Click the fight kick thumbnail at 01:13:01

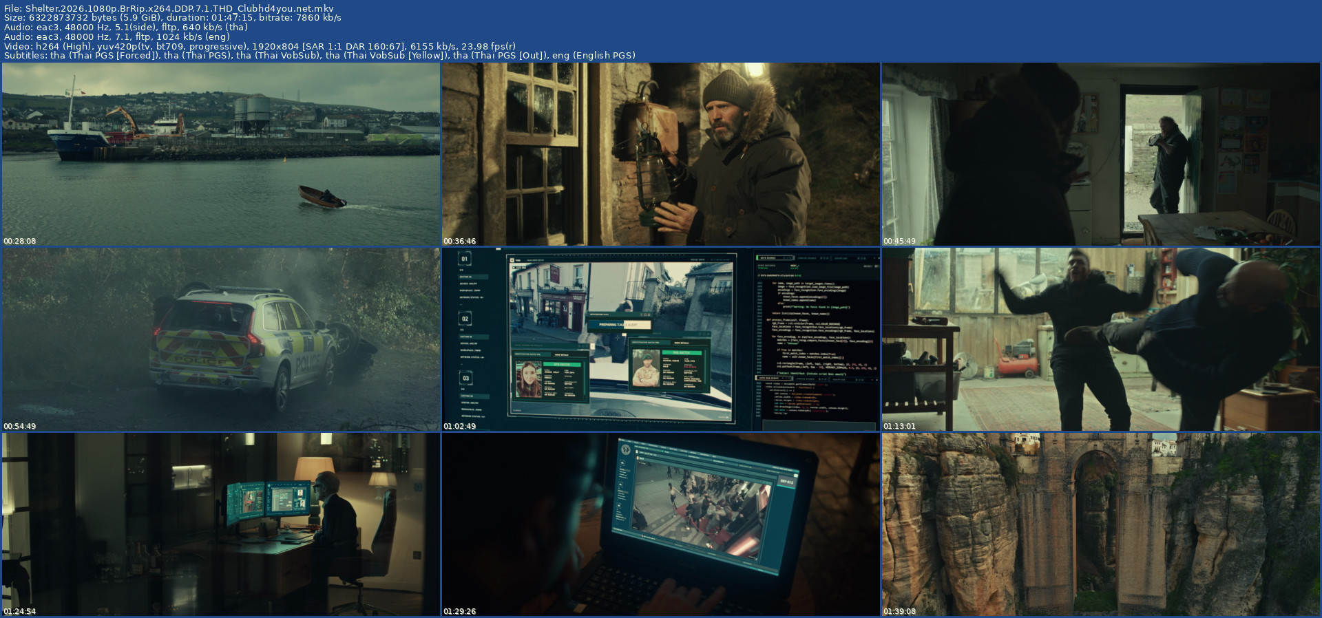click(1101, 339)
